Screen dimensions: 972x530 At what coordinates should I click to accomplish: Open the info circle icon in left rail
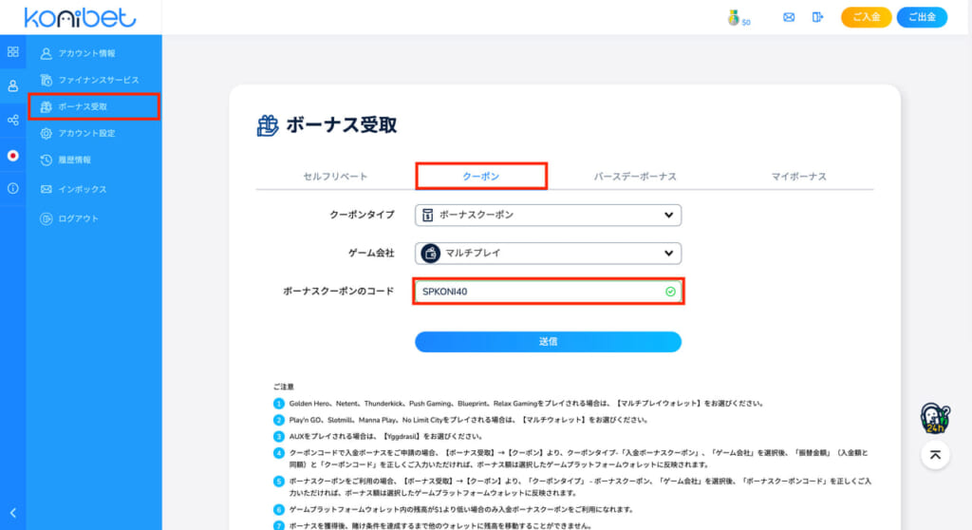coord(13,188)
